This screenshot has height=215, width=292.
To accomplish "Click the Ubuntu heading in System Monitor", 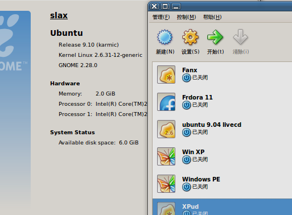I will point(67,33).
